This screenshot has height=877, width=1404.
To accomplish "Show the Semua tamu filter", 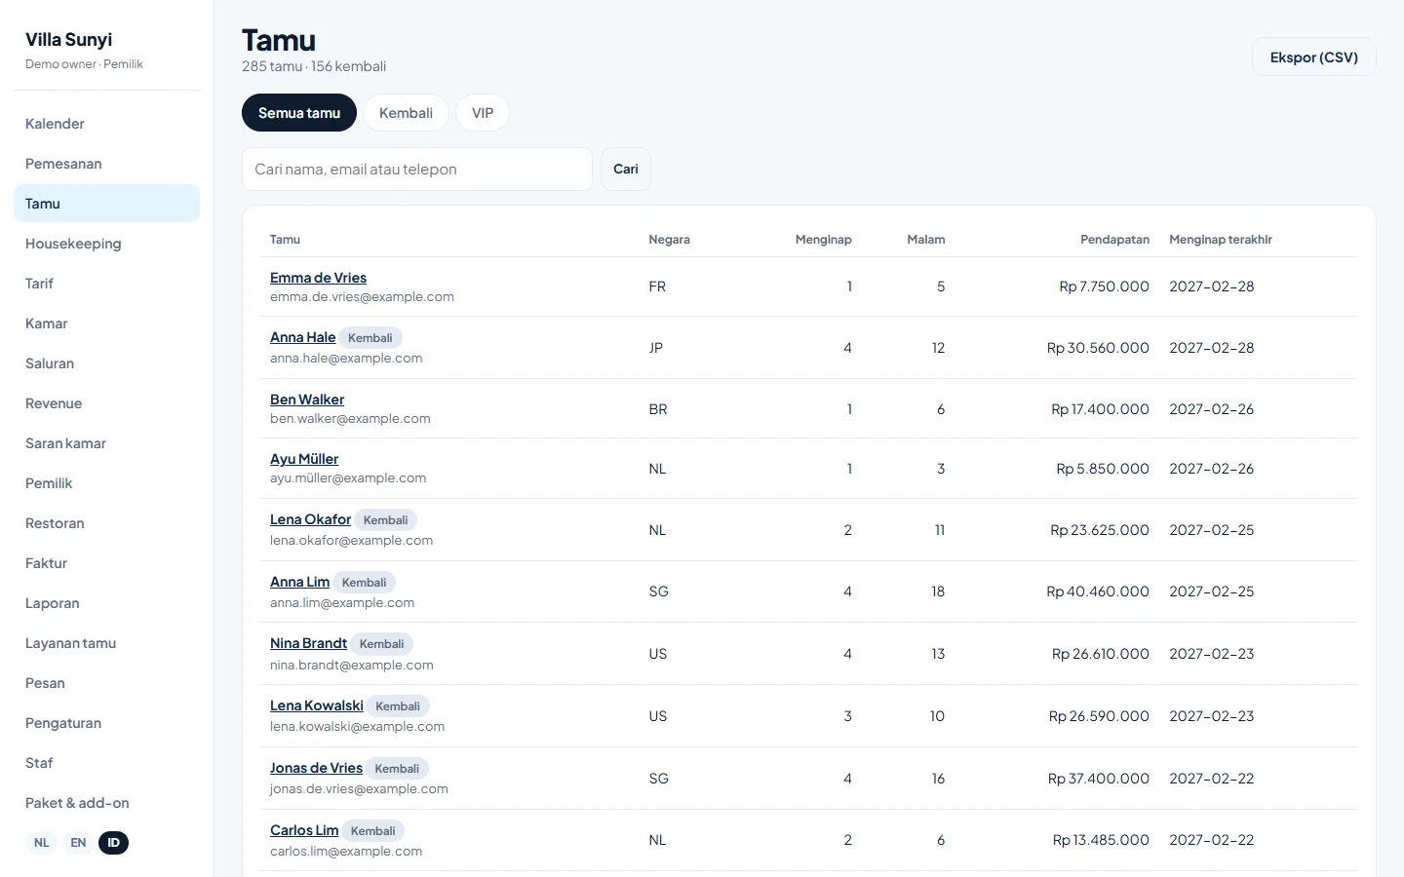I will 299,113.
